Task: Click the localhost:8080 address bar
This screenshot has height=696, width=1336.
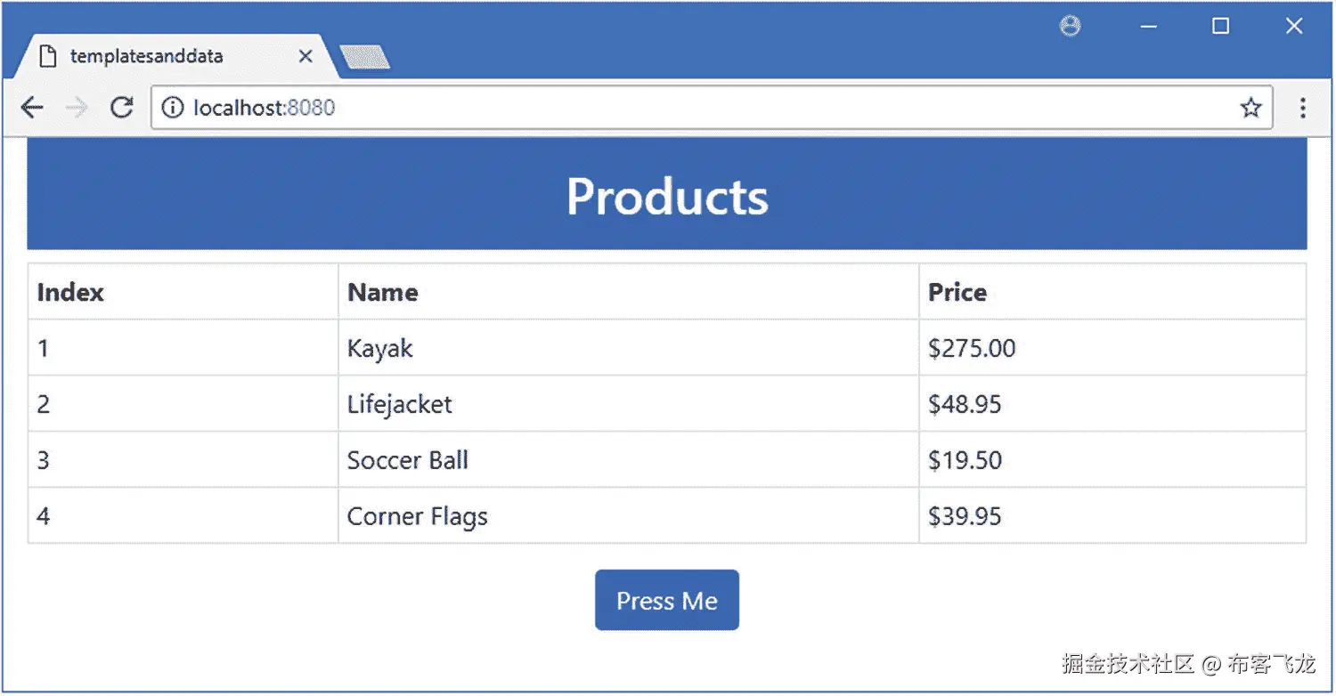Action: click(712, 109)
